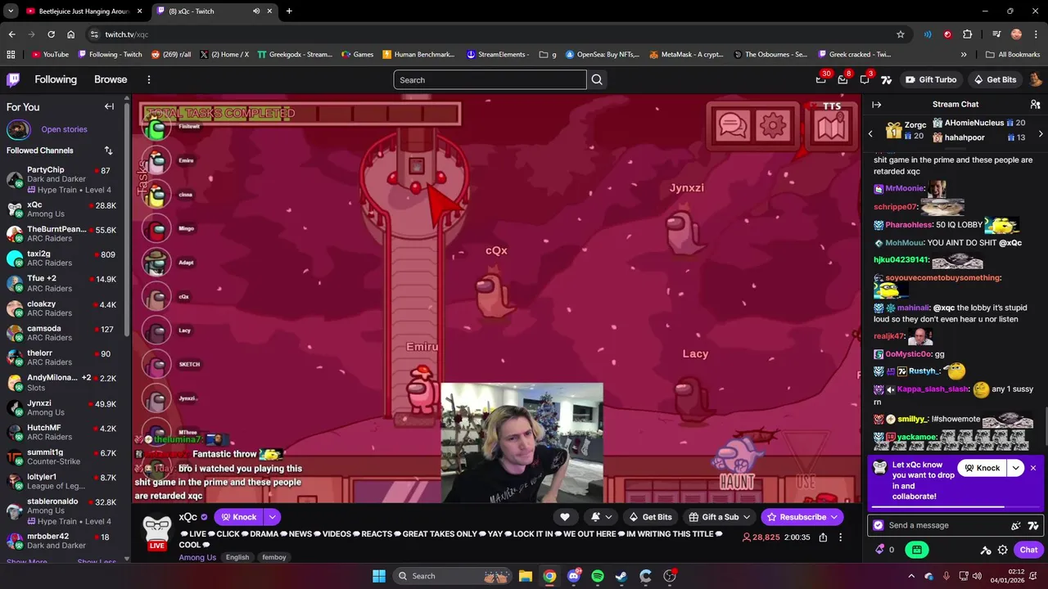Expand notification options chevron beside bell

[608, 517]
